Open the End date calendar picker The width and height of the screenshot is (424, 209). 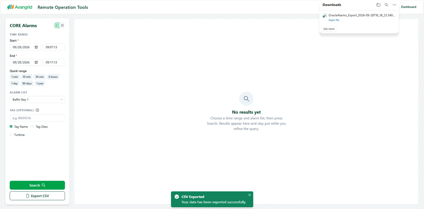[36, 62]
